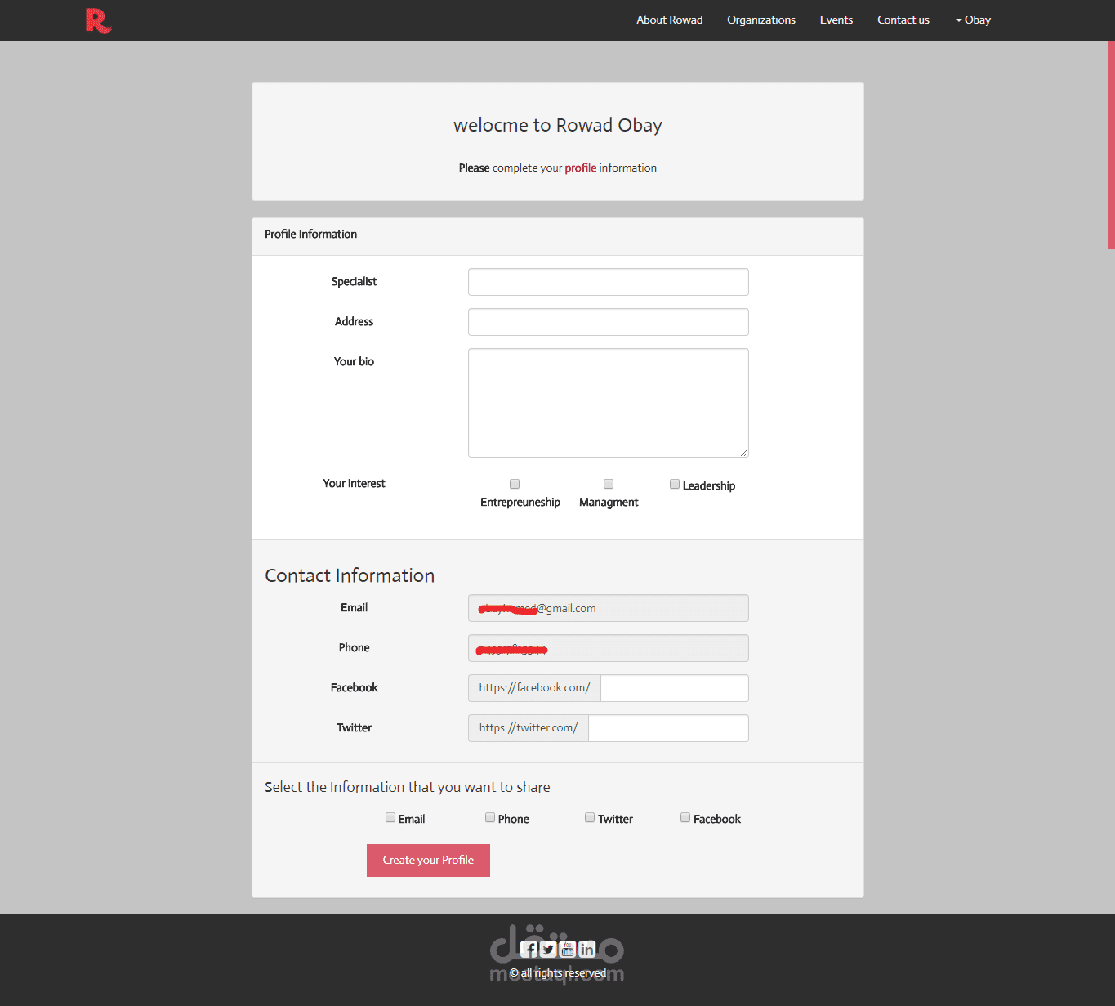Enable the Leadership interest checkbox

point(675,484)
